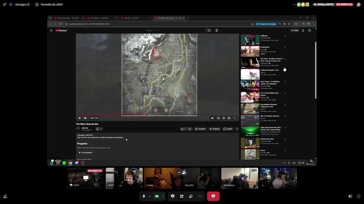Disconnect from the voice call

pos(213,196)
